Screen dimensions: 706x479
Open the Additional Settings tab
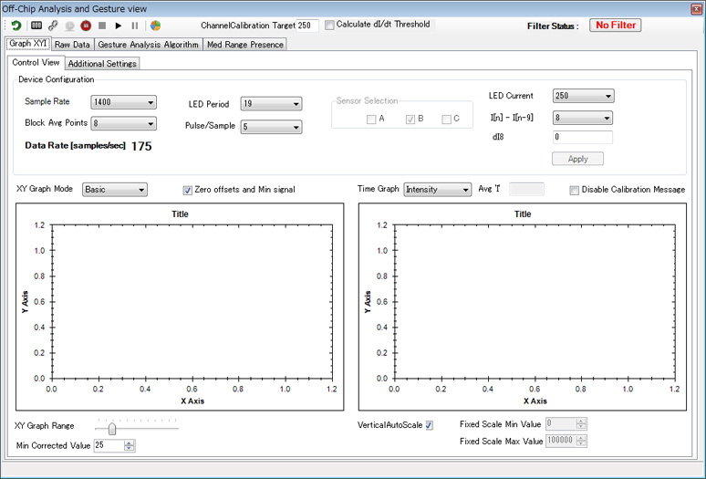coord(102,64)
